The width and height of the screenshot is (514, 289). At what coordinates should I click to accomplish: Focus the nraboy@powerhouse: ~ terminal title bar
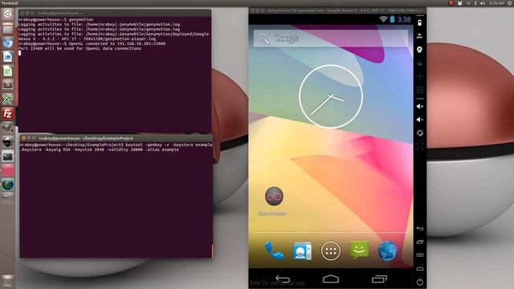115,13
